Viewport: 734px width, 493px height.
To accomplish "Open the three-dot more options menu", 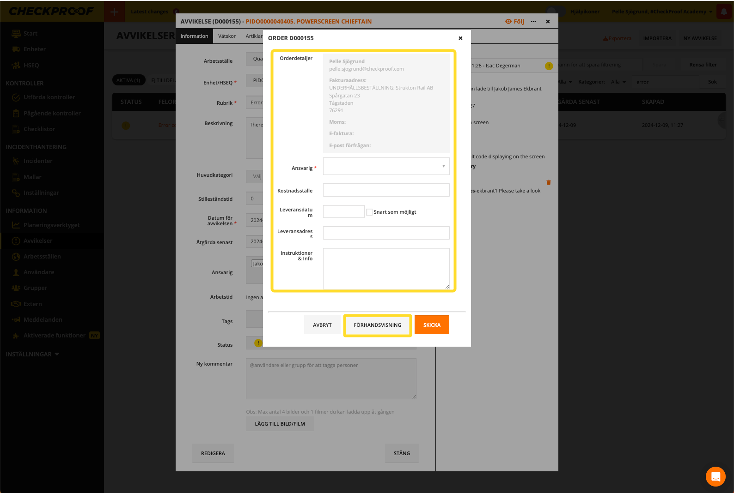I will (533, 21).
